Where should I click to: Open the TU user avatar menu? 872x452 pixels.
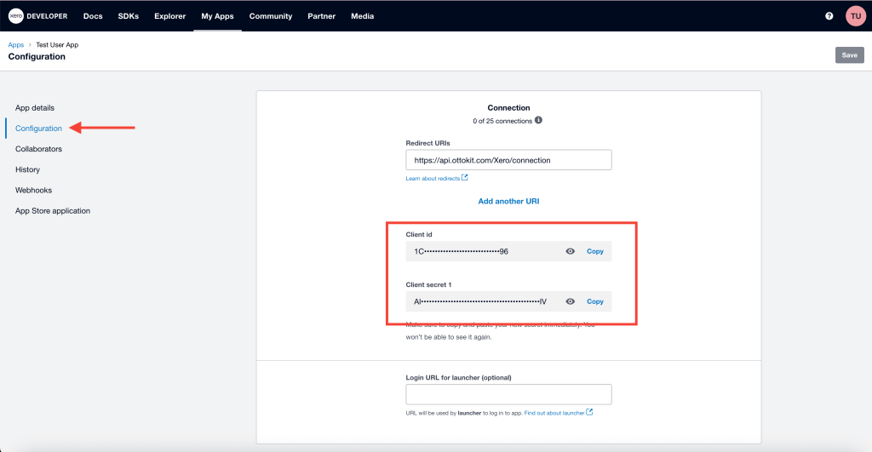point(855,16)
